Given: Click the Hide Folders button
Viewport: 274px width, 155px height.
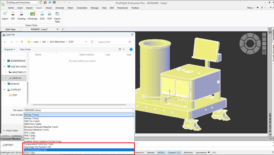Looking at the screenshot, I should tap(11, 131).
